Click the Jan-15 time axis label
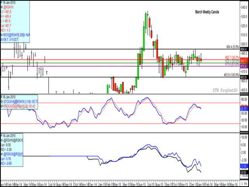This screenshot has width=249, height=187. point(101,185)
